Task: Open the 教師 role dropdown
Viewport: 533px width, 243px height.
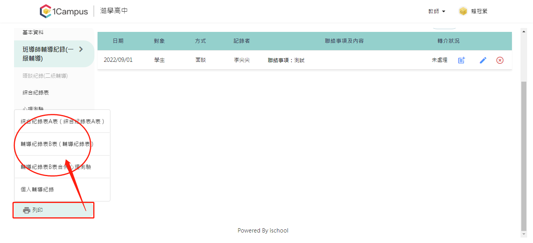Action: [437, 11]
